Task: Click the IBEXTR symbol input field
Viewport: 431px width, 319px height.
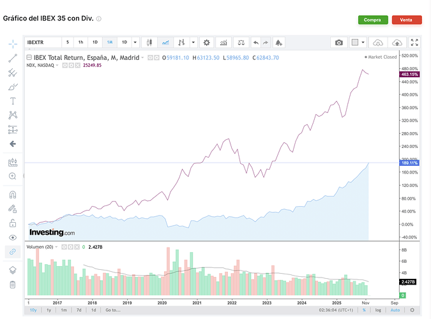Action: tap(43, 42)
